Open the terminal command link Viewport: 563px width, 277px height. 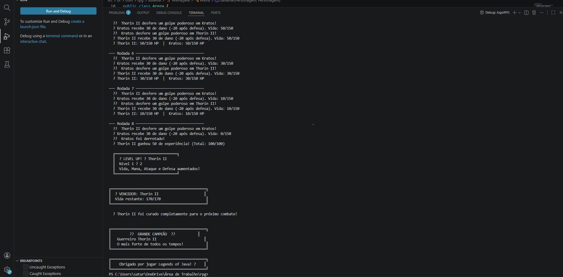62,36
